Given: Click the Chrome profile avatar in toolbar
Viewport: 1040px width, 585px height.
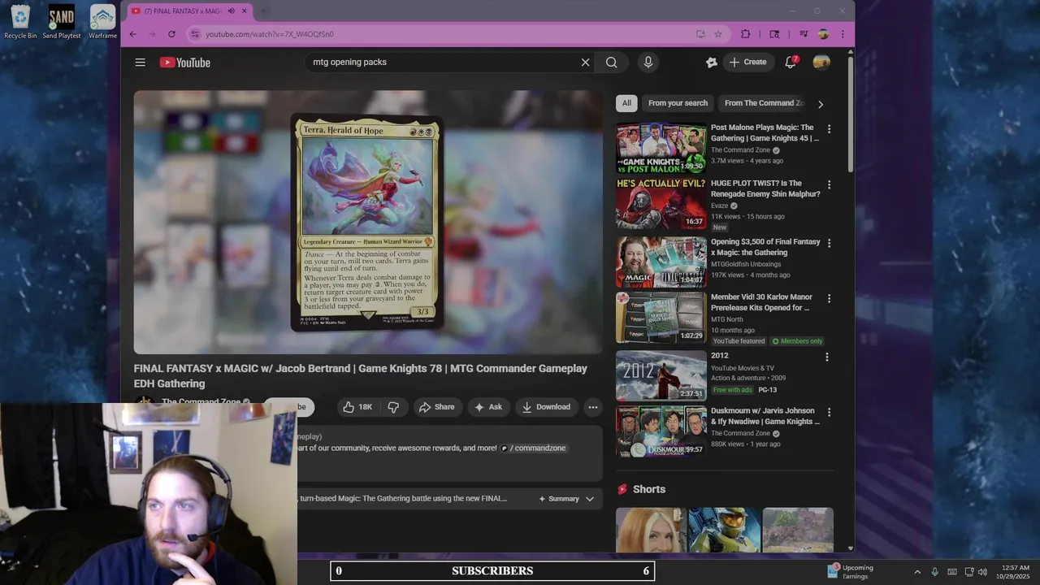Looking at the screenshot, I should 823,34.
